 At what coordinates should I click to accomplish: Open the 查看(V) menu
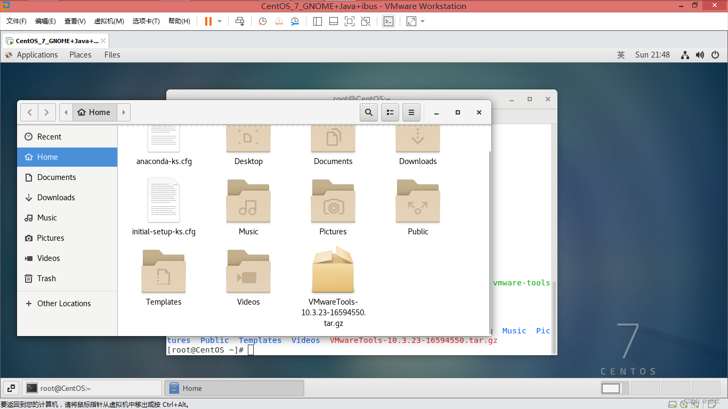(75, 21)
